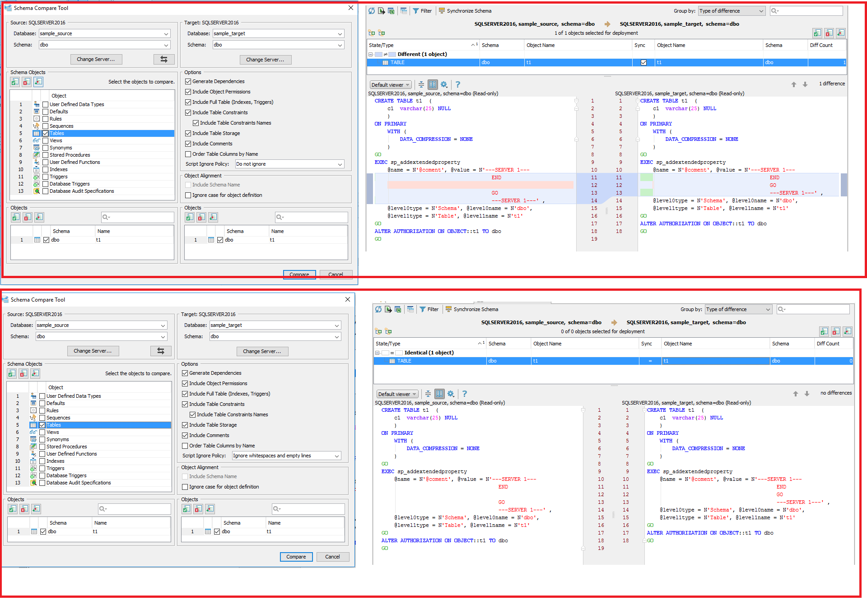Screen dimensions: 867x605
Task: Click Change Server under upper Target section
Action: [x=265, y=60]
